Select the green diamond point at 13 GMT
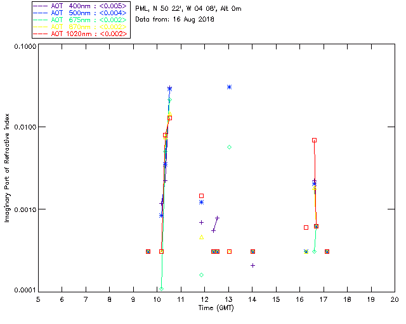The height and width of the screenshot is (324, 406). tap(229, 147)
